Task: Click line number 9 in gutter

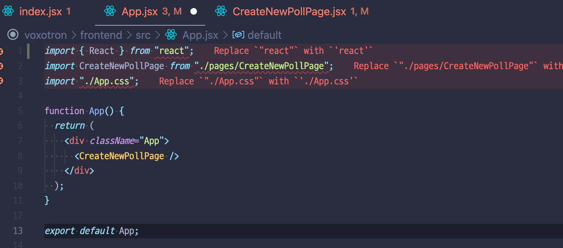Action: pyautogui.click(x=20, y=171)
